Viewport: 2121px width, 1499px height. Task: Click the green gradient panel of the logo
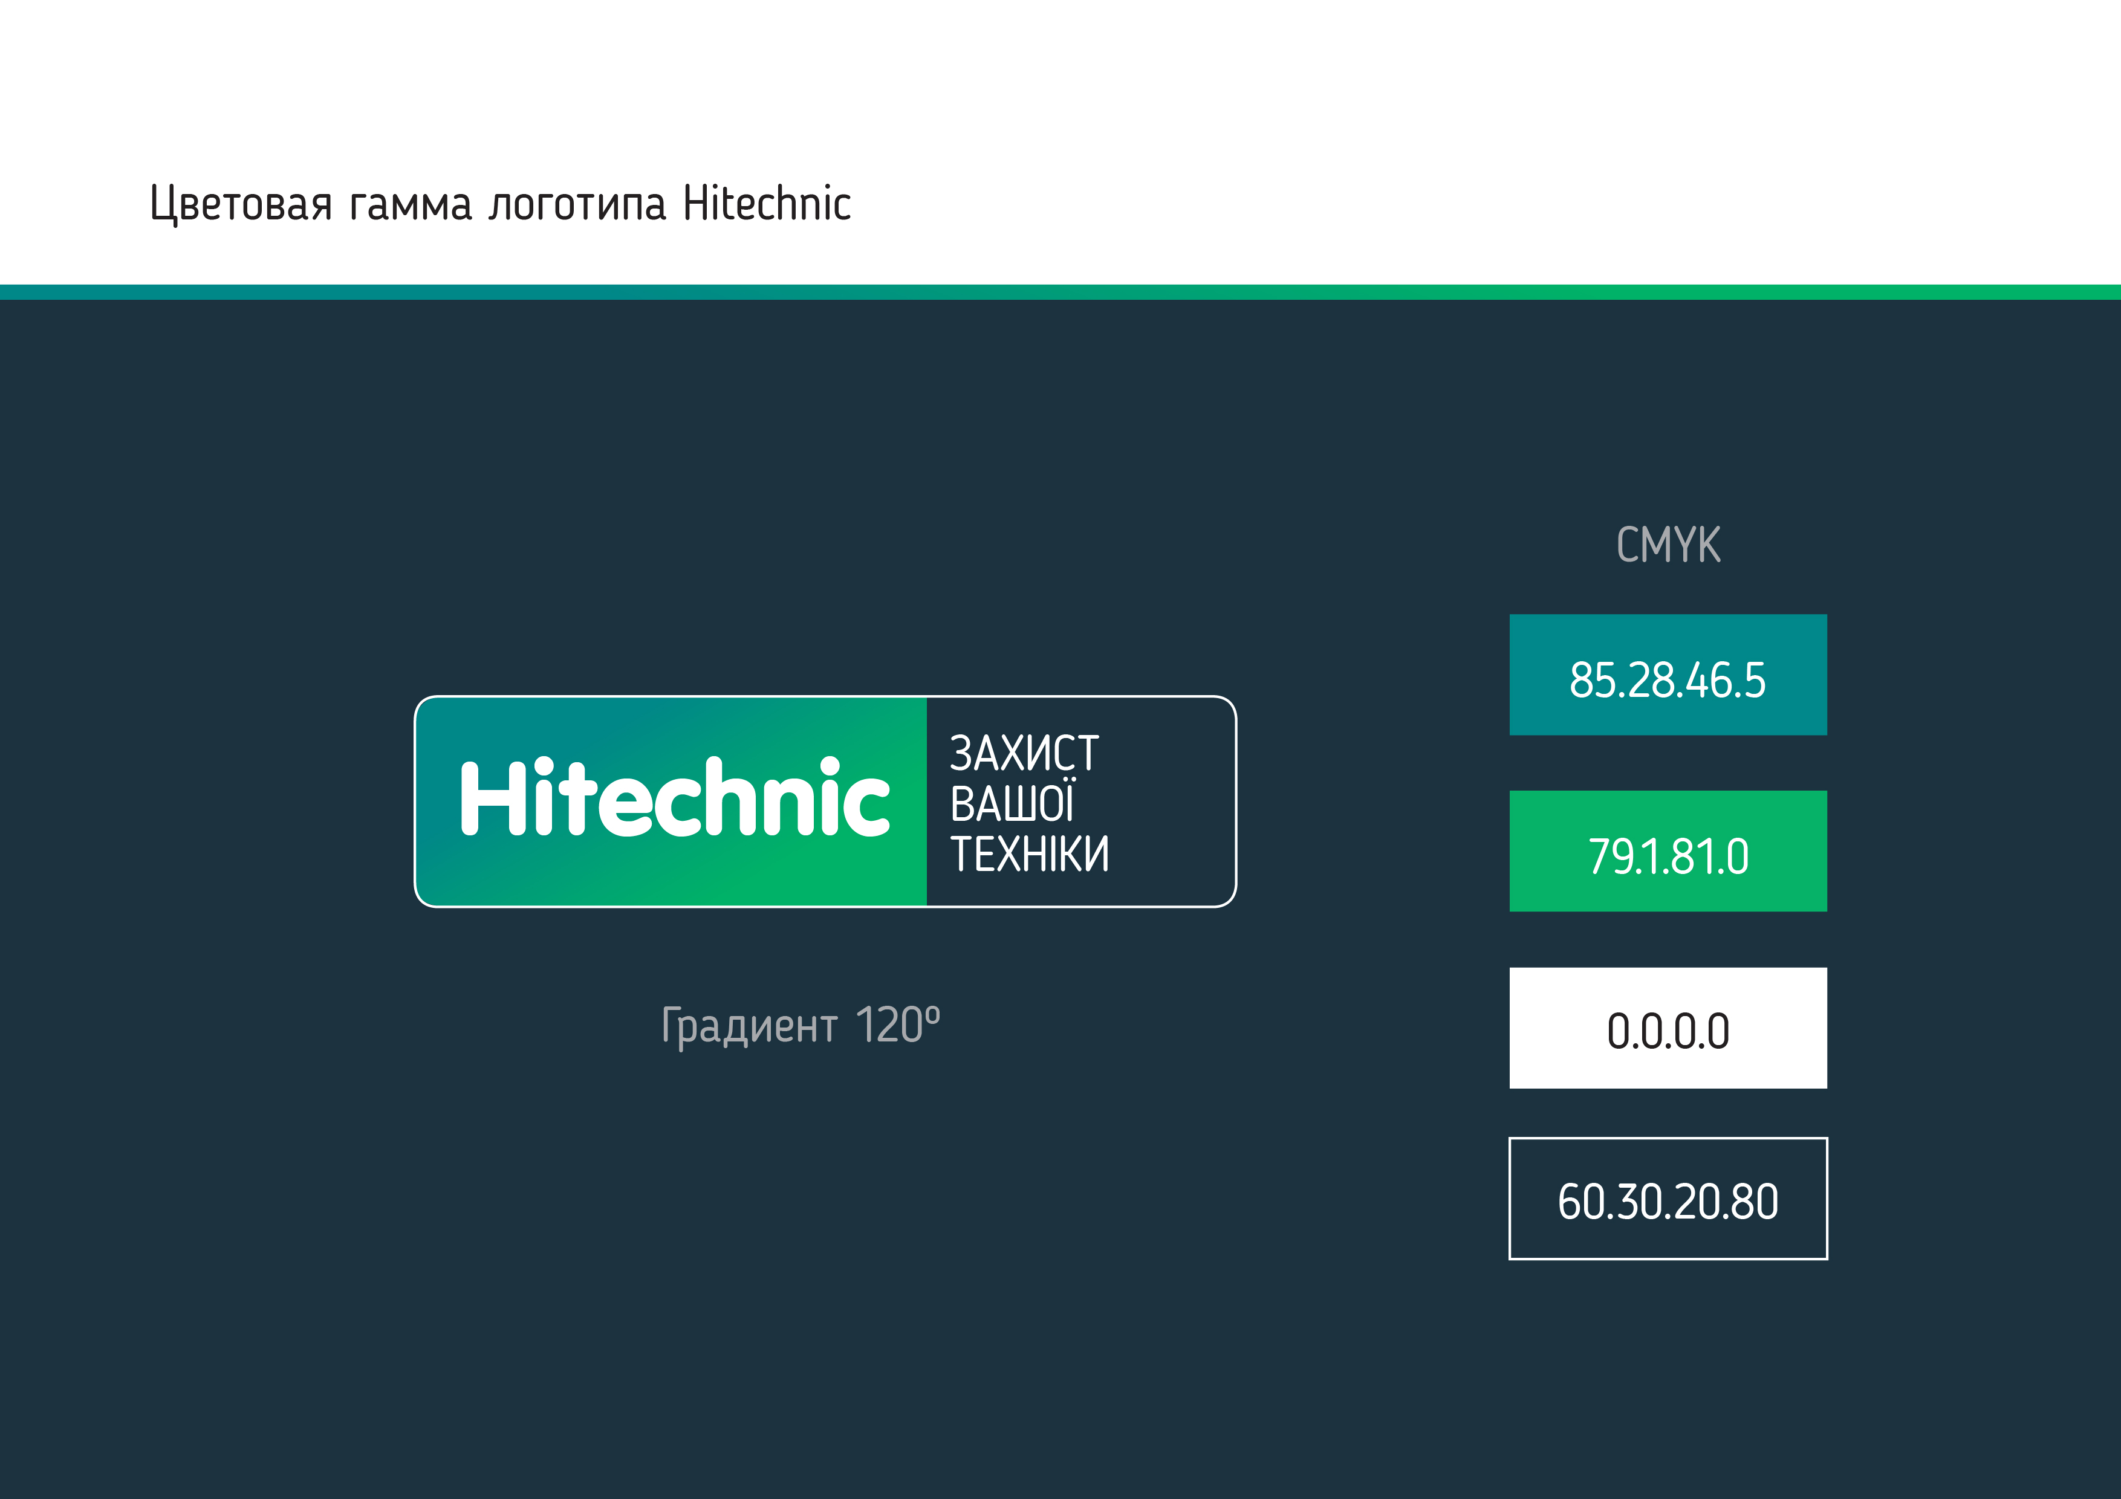click(672, 801)
